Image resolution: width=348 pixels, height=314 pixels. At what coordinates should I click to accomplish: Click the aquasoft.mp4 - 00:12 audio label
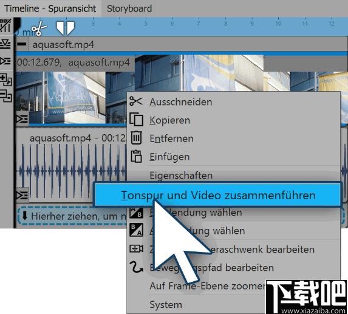point(78,138)
